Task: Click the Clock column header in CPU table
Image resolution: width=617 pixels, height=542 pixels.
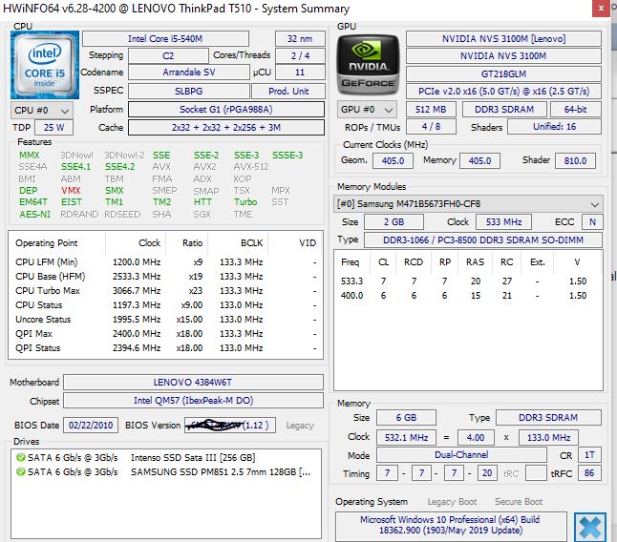Action: 136,243
